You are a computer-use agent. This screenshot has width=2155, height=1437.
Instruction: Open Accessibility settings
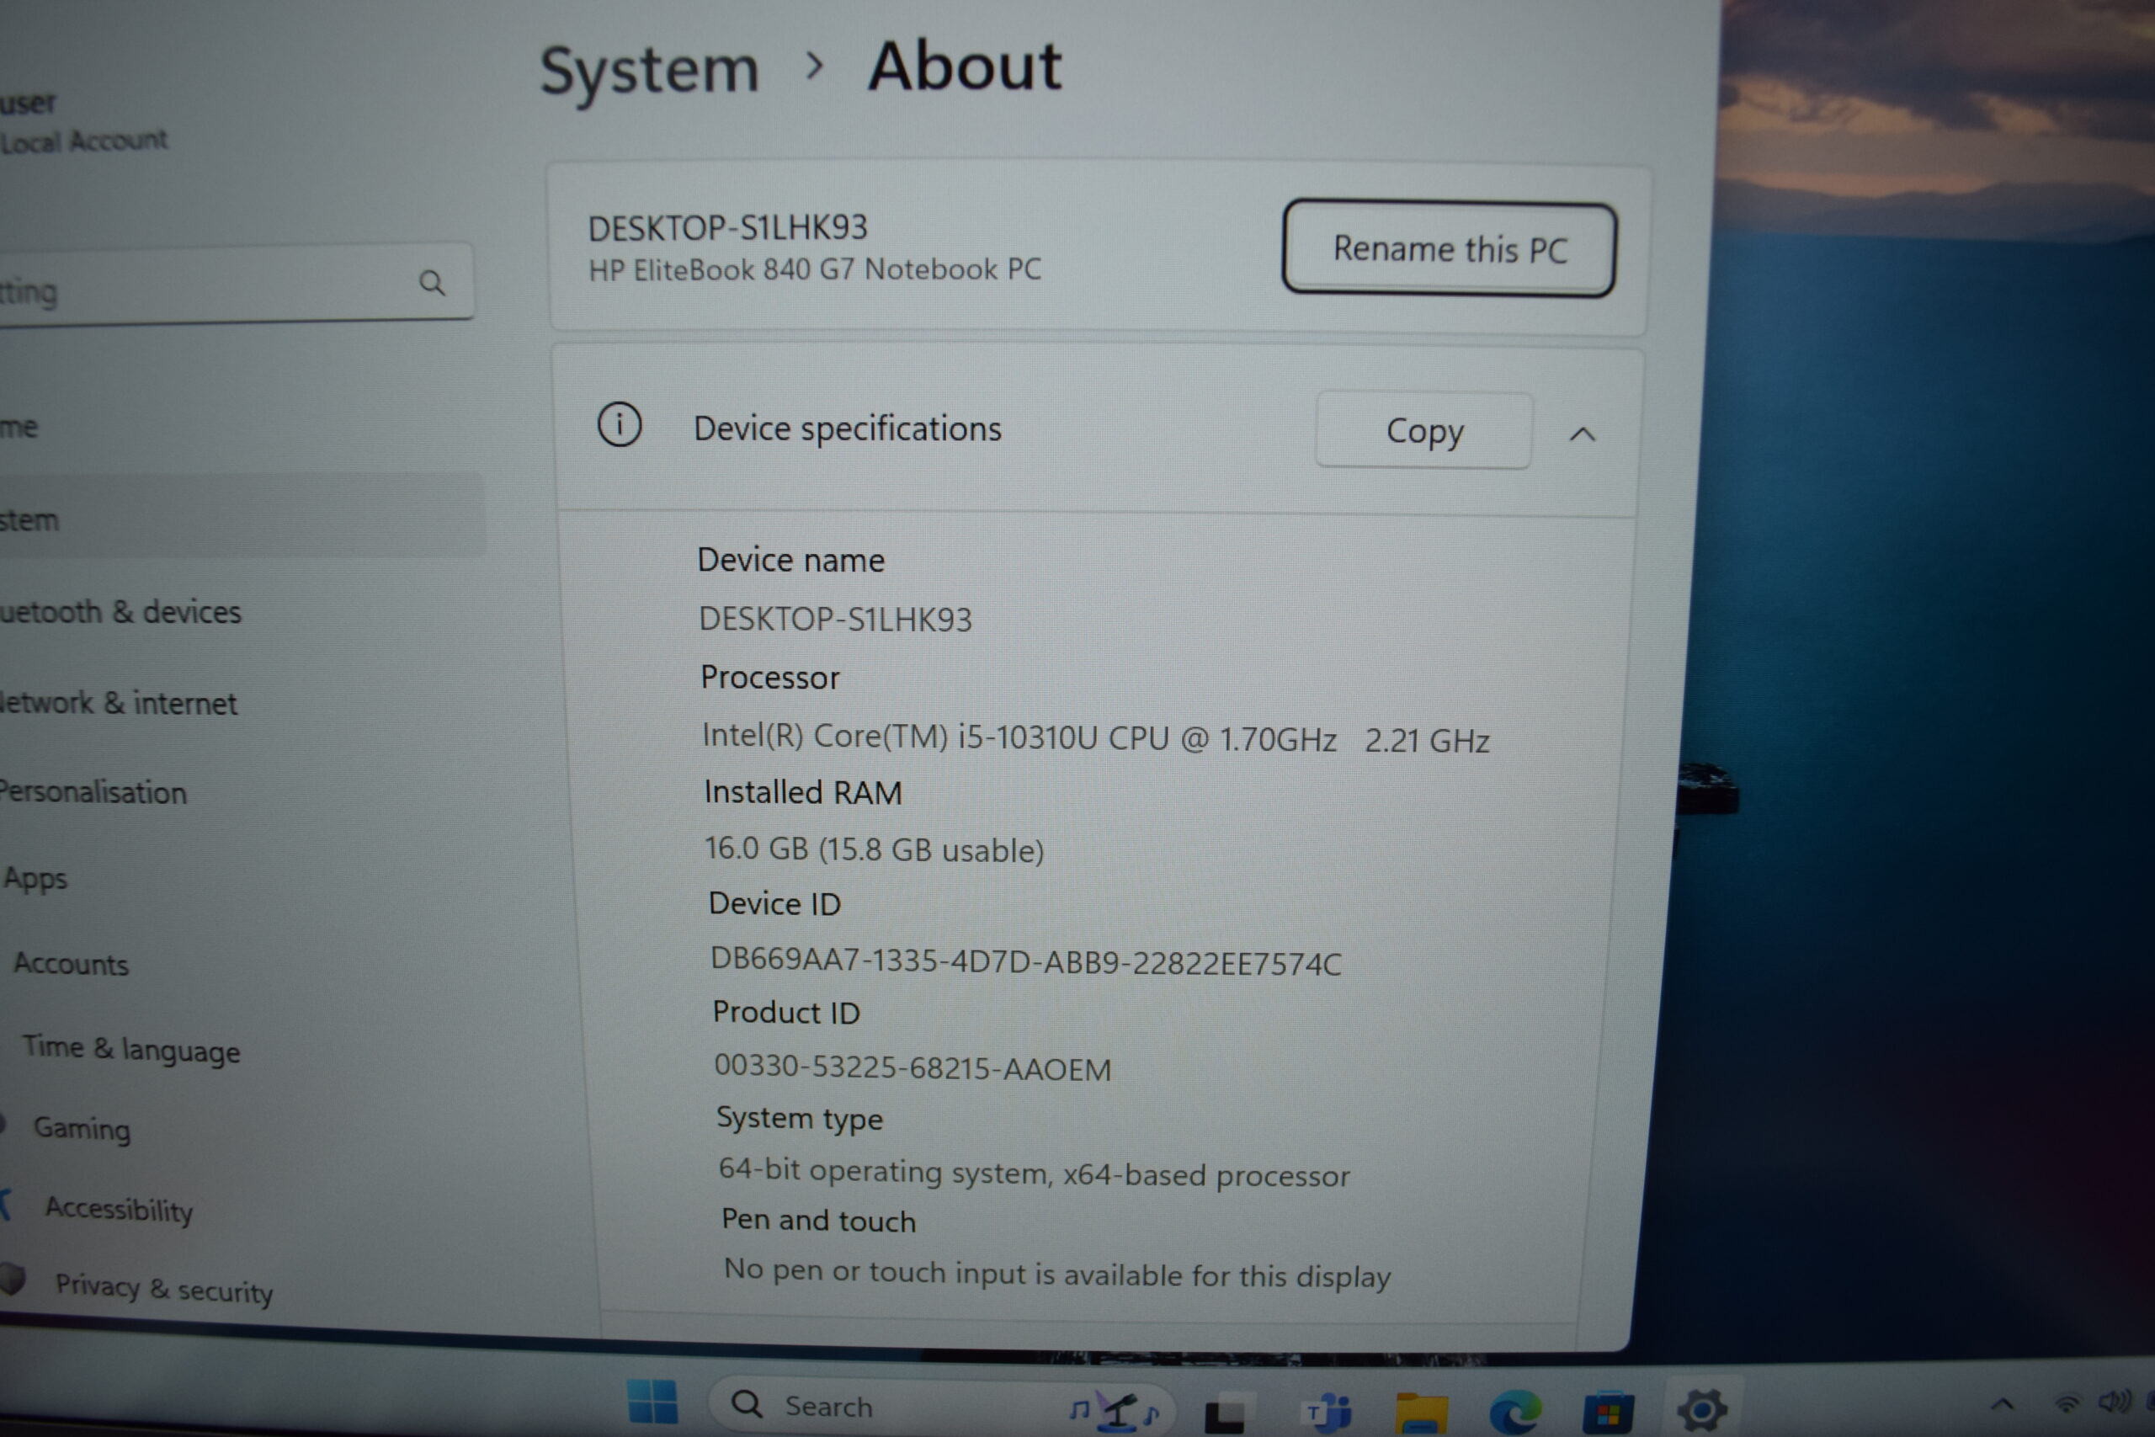[119, 1210]
